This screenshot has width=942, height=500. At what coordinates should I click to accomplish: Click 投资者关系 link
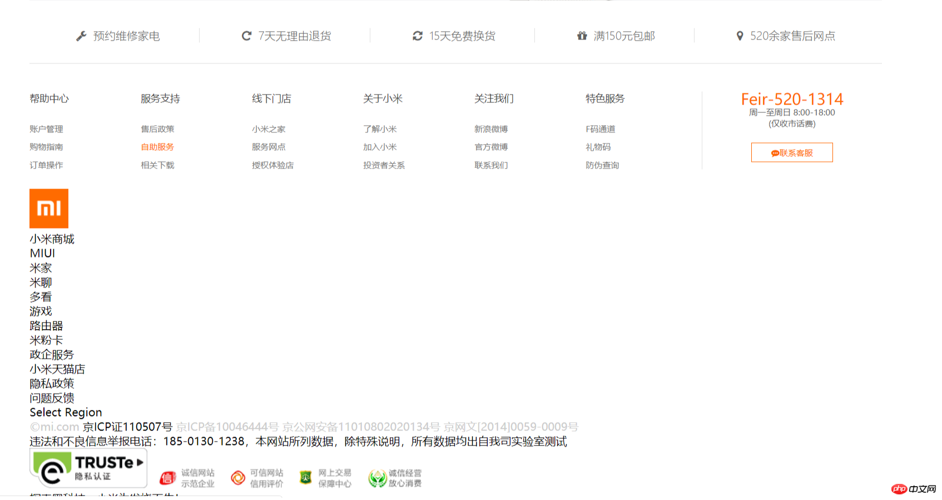click(x=384, y=165)
